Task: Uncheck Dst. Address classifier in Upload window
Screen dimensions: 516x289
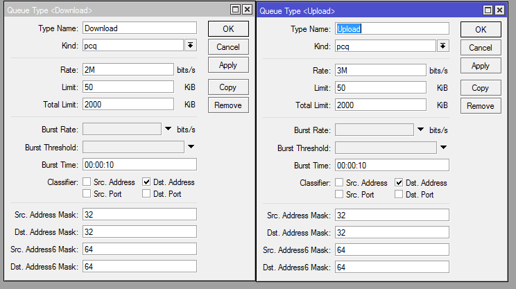Action: click(399, 182)
